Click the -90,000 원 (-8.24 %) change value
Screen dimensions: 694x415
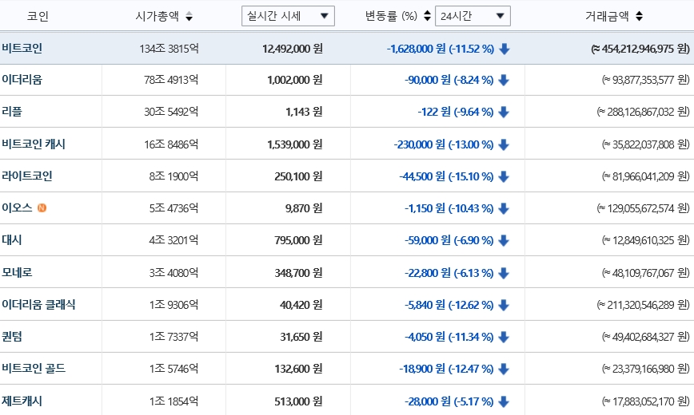pos(449,80)
